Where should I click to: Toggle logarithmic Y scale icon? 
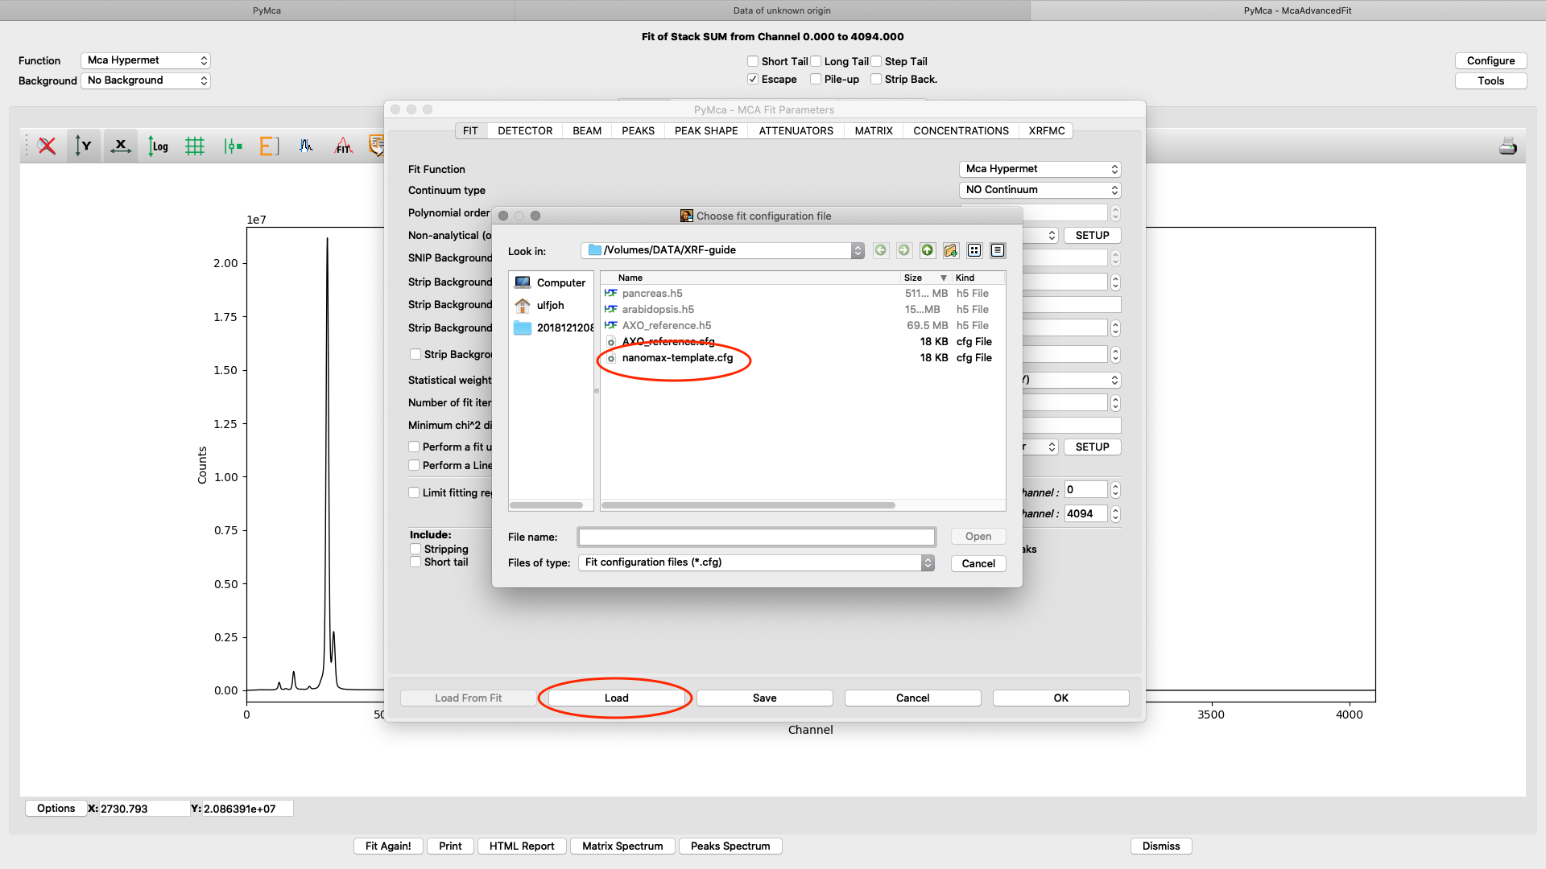tap(158, 146)
